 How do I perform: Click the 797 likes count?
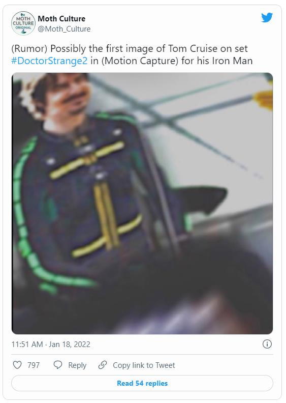point(34,365)
